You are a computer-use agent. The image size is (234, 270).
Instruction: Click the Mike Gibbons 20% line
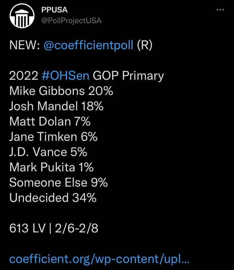click(61, 91)
